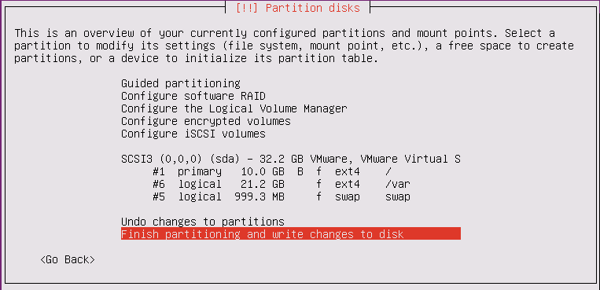Select Finish partitioning and write changes to disk
Screen dimensions: 600x290
point(291,233)
